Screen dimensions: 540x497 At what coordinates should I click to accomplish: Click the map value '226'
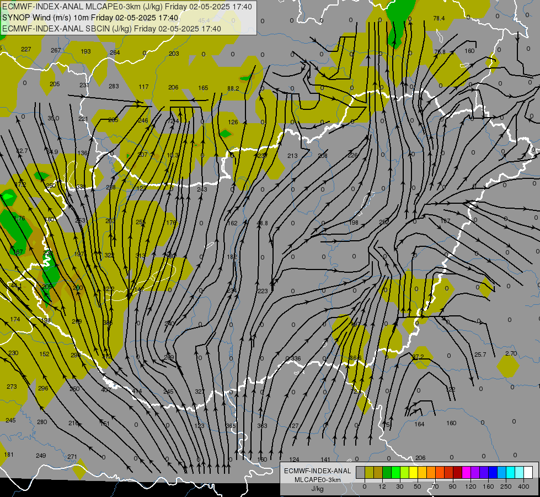pyautogui.click(x=352, y=155)
